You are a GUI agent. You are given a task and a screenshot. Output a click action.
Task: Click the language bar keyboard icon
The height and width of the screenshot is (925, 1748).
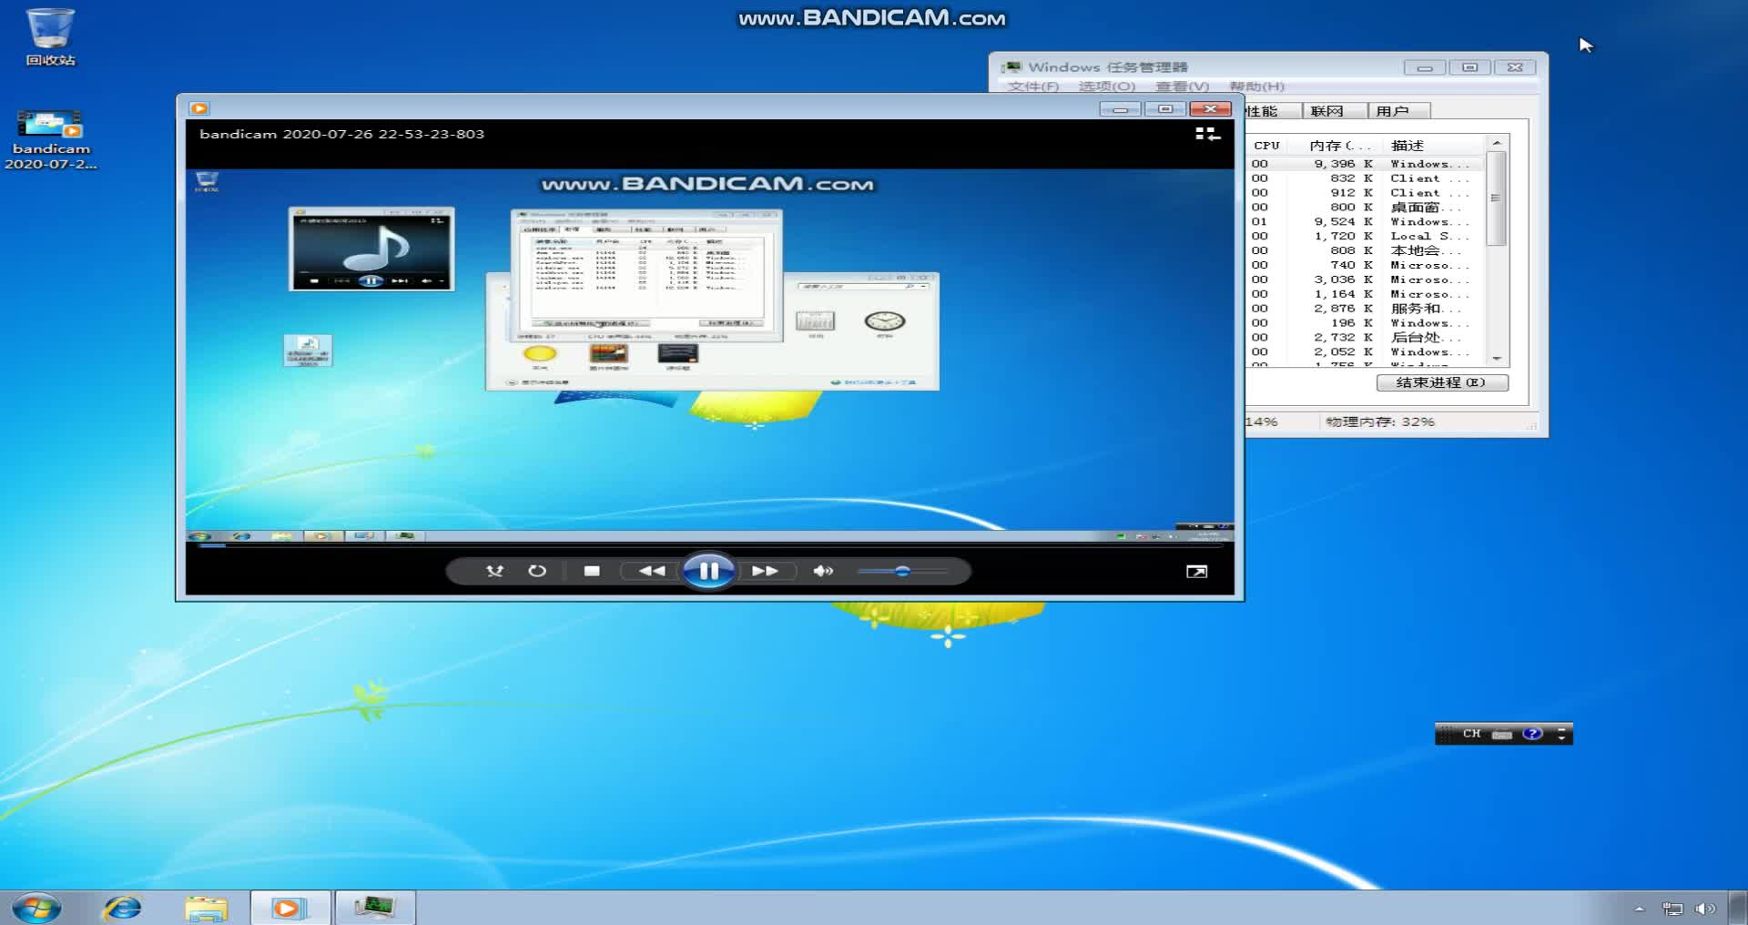(1502, 735)
